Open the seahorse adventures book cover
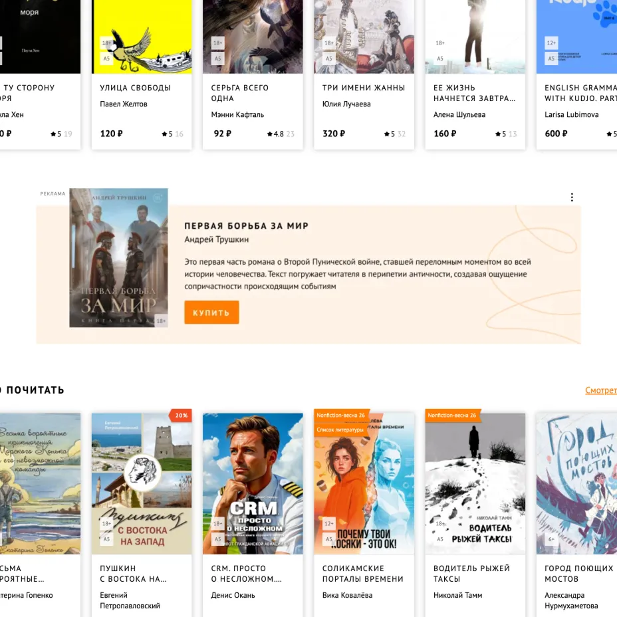 tap(40, 483)
